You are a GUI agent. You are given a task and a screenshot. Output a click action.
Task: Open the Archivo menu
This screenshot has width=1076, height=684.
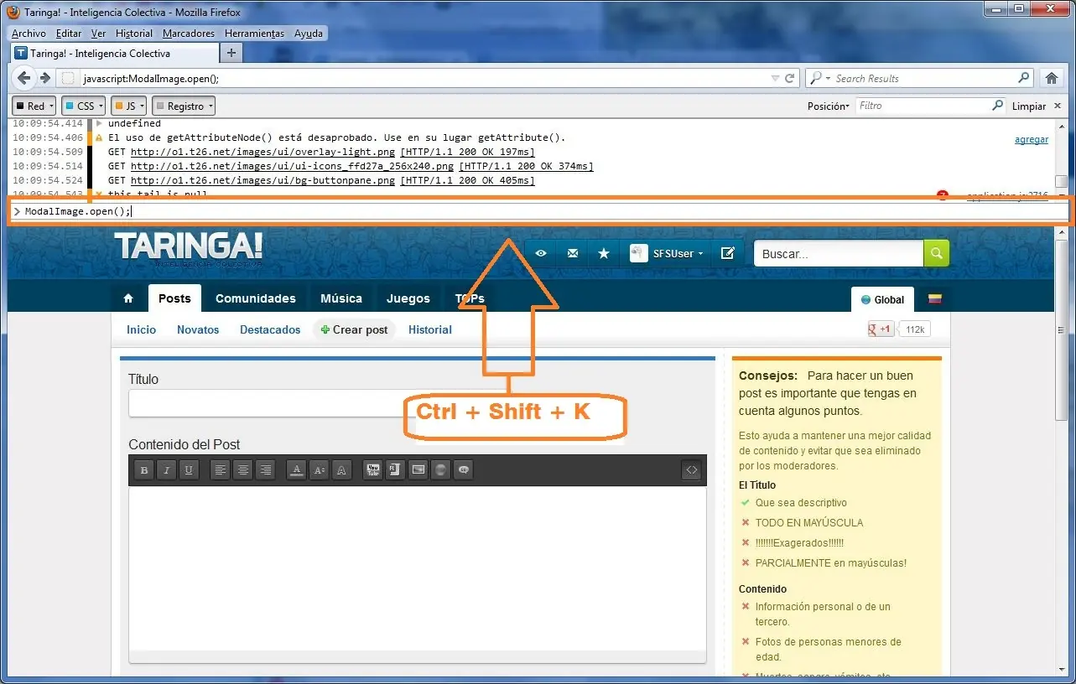pos(29,34)
